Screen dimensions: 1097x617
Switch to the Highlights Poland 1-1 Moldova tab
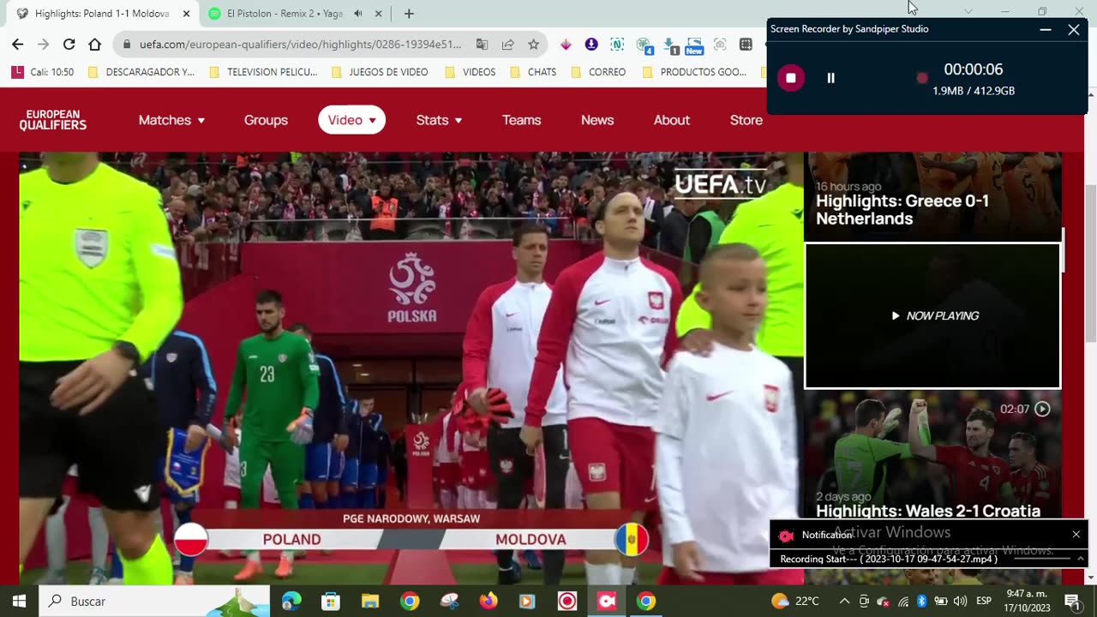point(102,14)
